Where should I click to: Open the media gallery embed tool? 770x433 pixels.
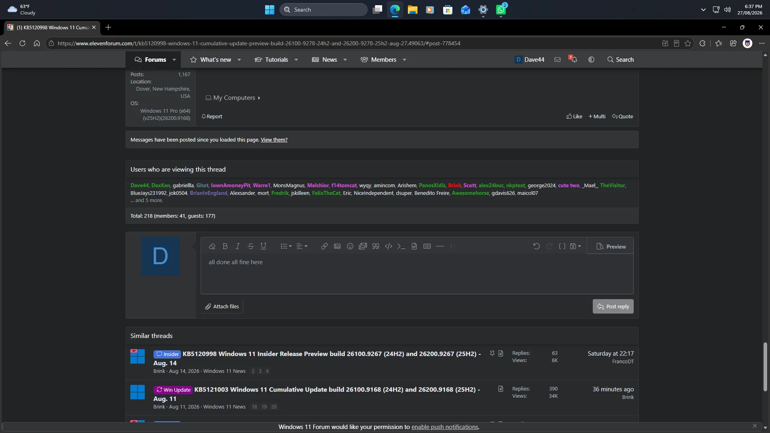(x=363, y=246)
